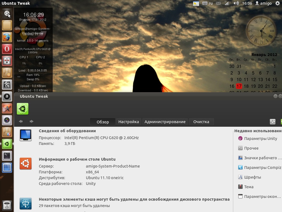Click the cache cleaner wiper icon

coord(26,203)
